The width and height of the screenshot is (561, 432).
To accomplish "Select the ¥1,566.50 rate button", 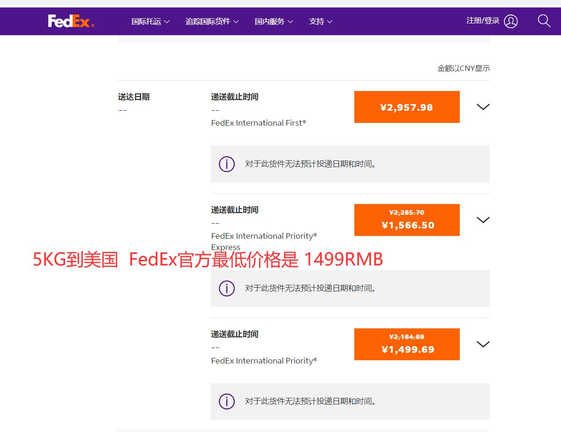I will (x=407, y=220).
